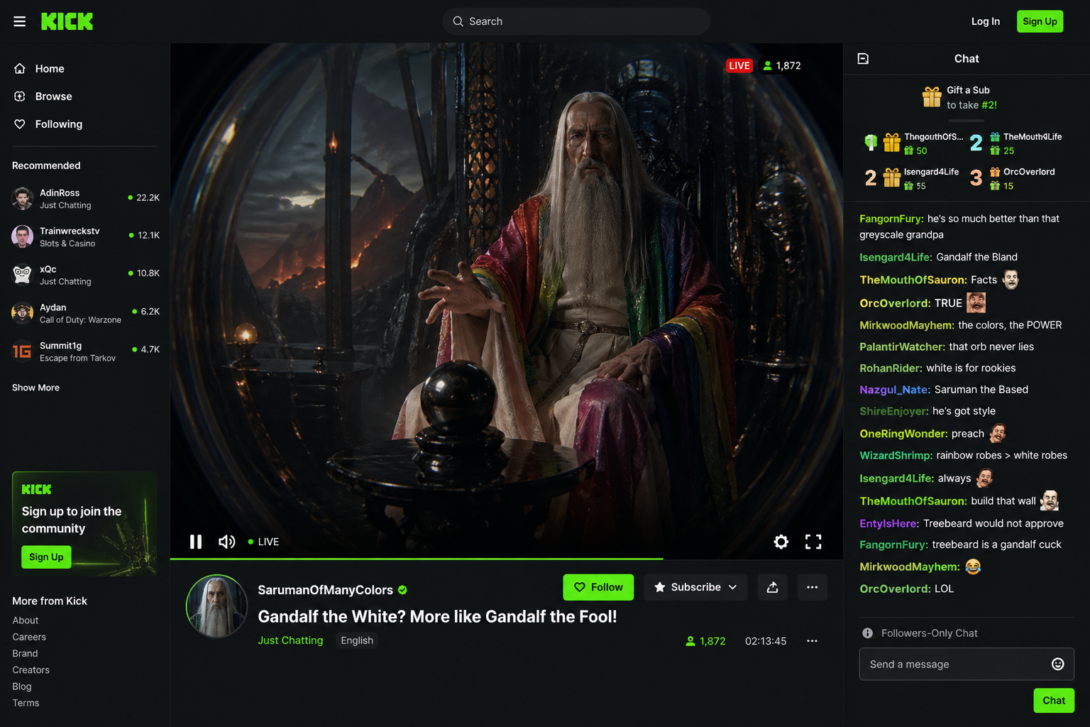Pause the live stream video
Viewport: 1090px width, 727px height.
196,542
